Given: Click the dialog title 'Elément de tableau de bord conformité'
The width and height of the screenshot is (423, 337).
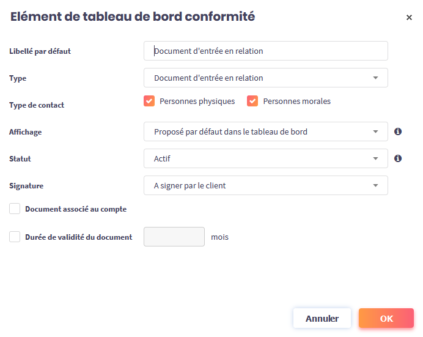Looking at the screenshot, I should click(133, 17).
